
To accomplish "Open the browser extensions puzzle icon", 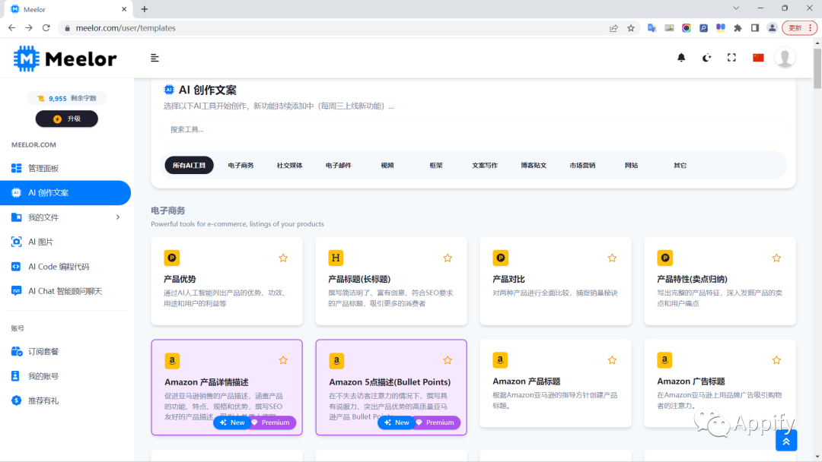I will click(738, 27).
